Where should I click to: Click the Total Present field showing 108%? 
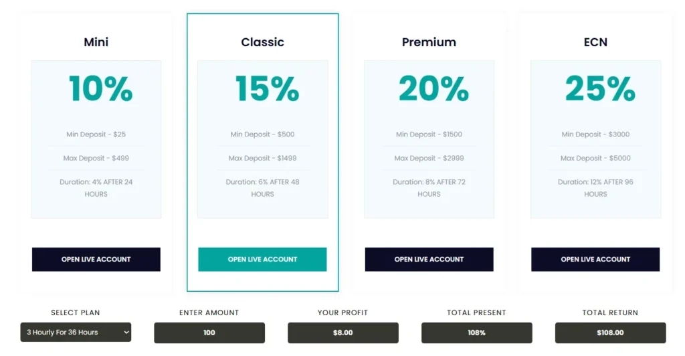coord(477,333)
